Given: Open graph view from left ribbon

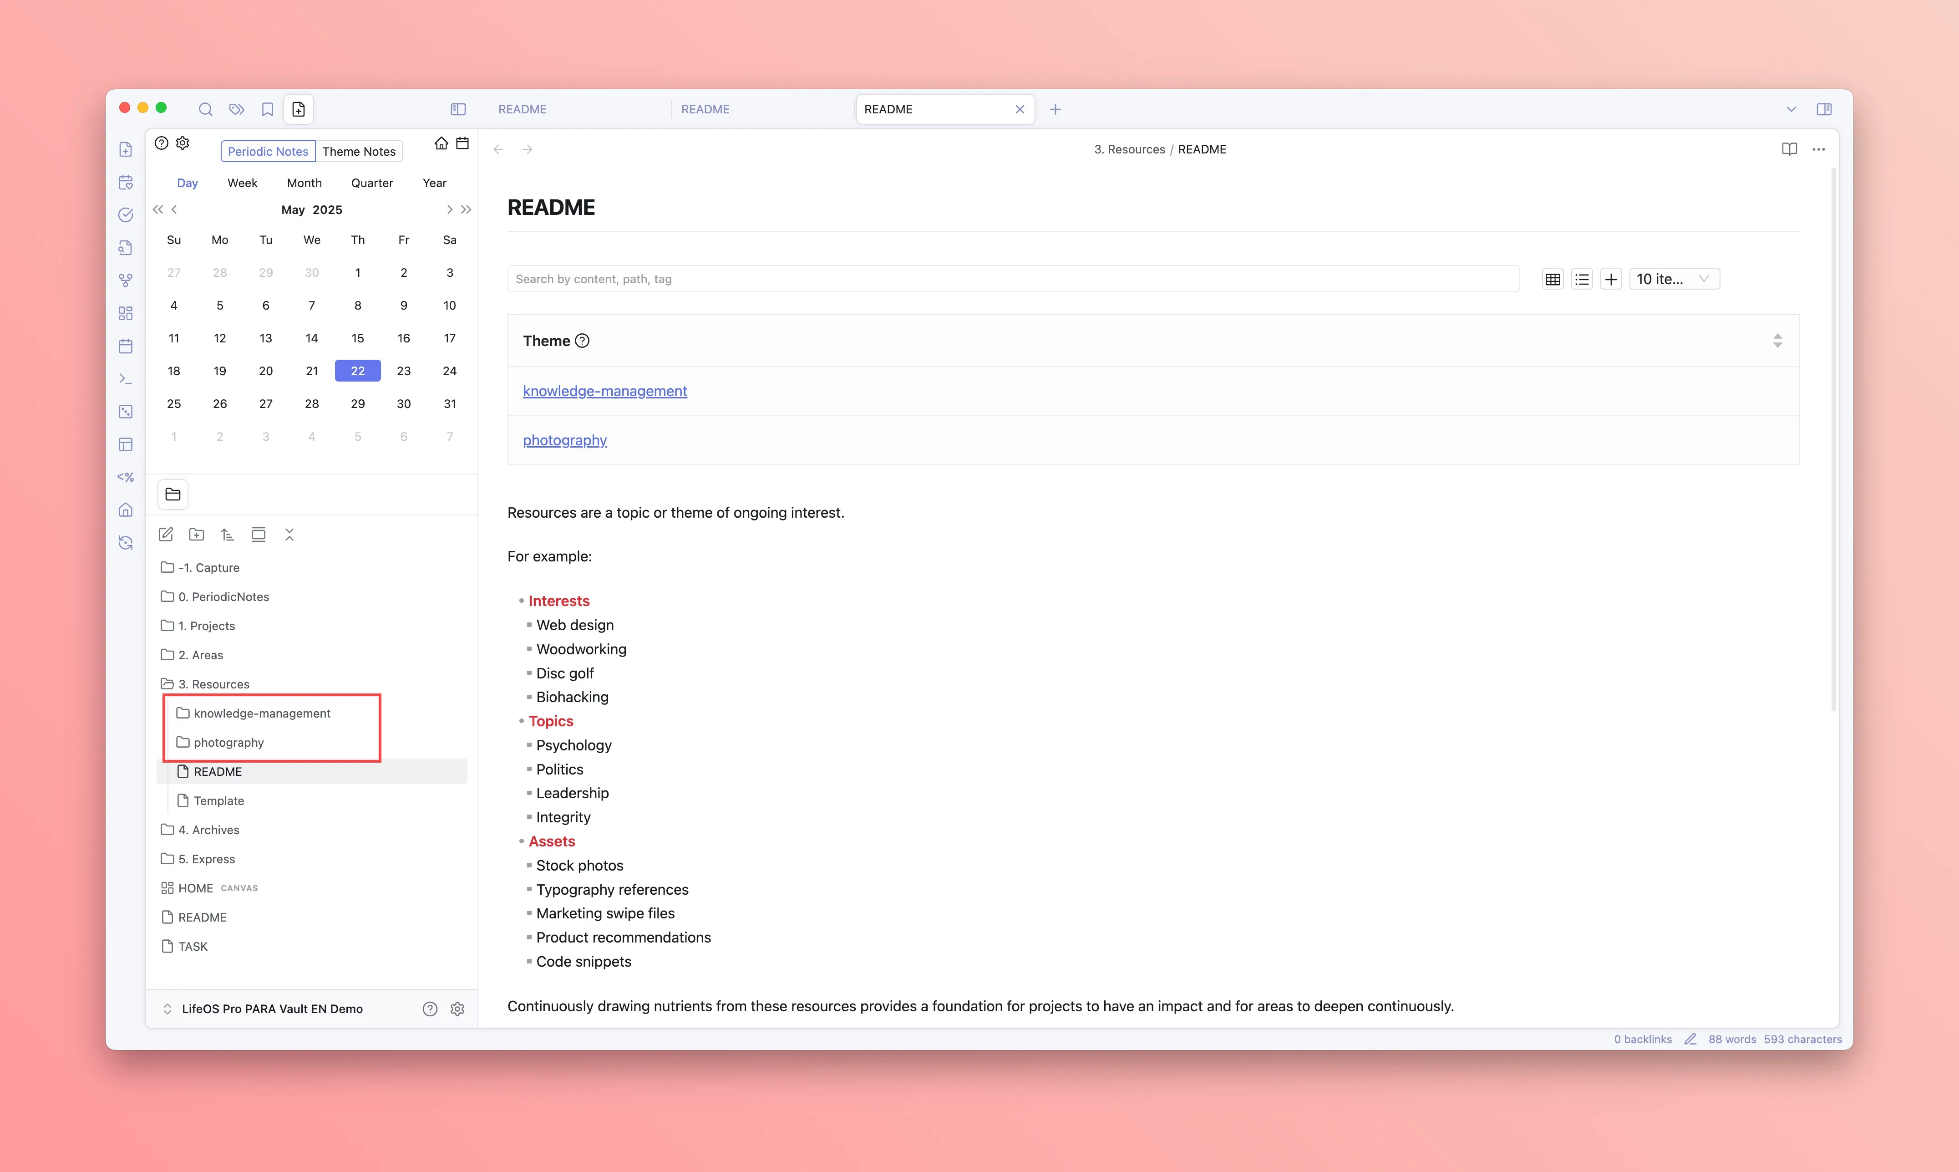Looking at the screenshot, I should point(126,280).
